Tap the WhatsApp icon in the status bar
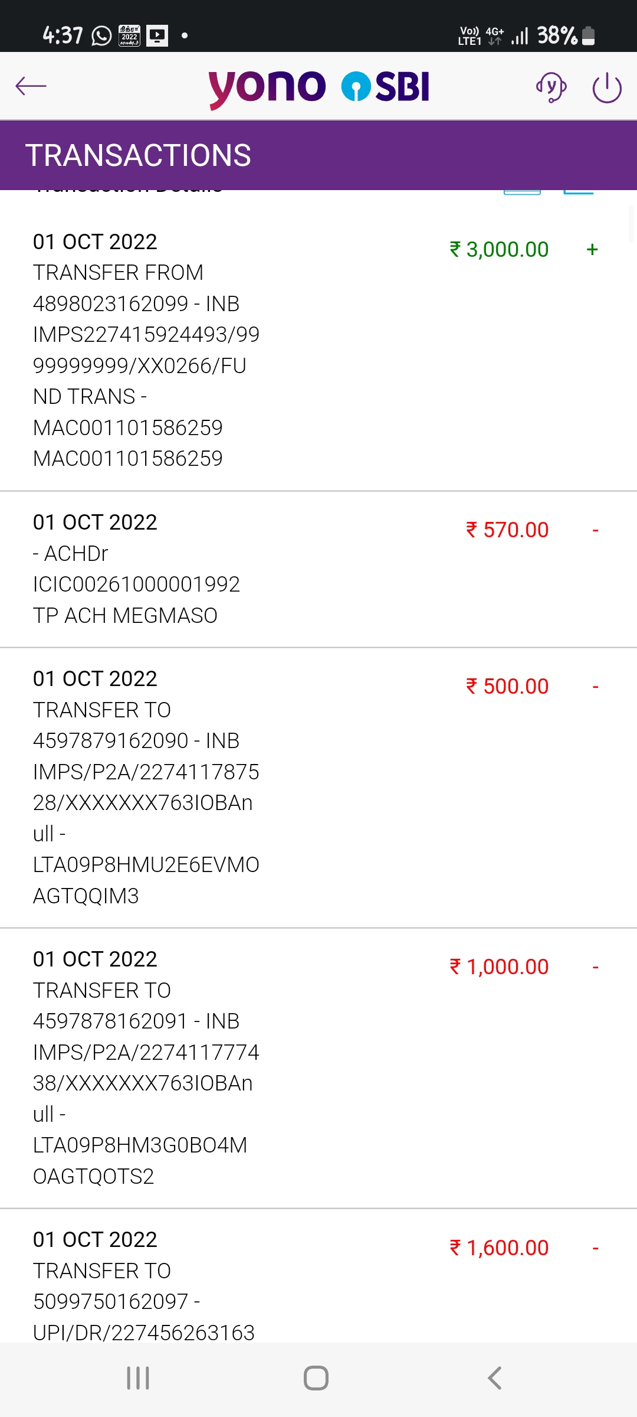 point(101,36)
